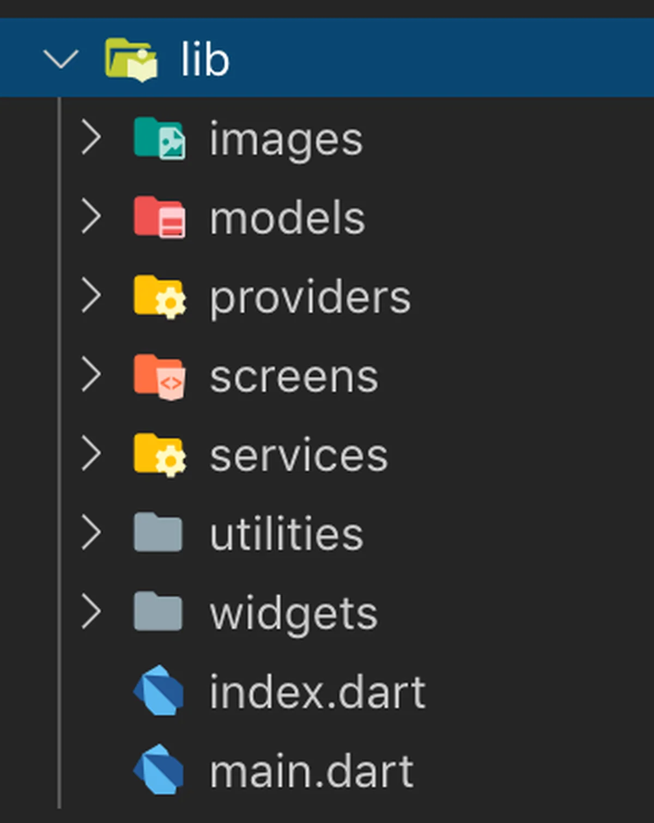654x823 pixels.
Task: Expand the models folder arrow
Action: [x=91, y=217]
